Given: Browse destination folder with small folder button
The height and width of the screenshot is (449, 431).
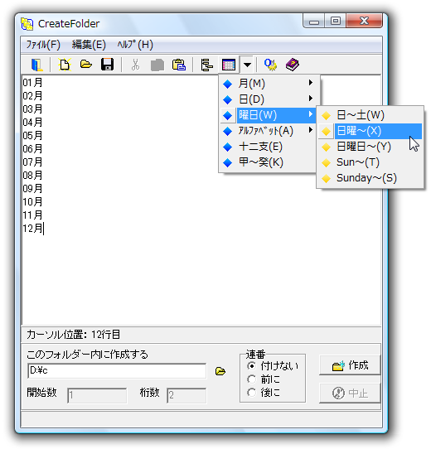Looking at the screenshot, I should click(x=220, y=371).
